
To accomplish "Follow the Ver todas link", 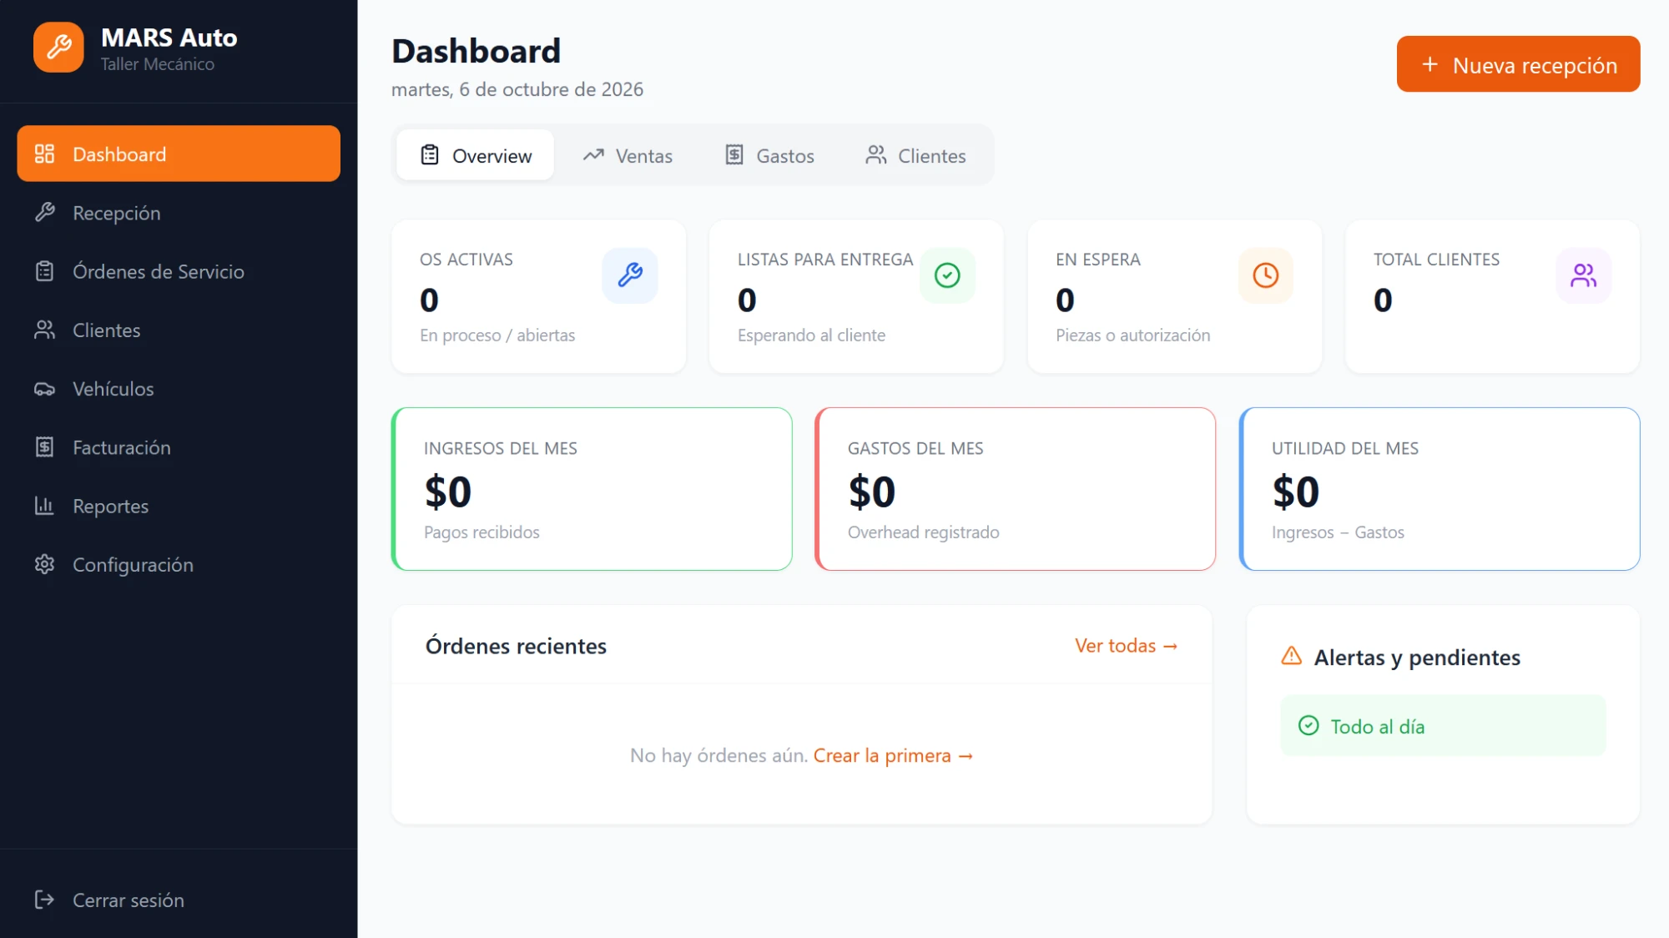I will click(x=1126, y=646).
